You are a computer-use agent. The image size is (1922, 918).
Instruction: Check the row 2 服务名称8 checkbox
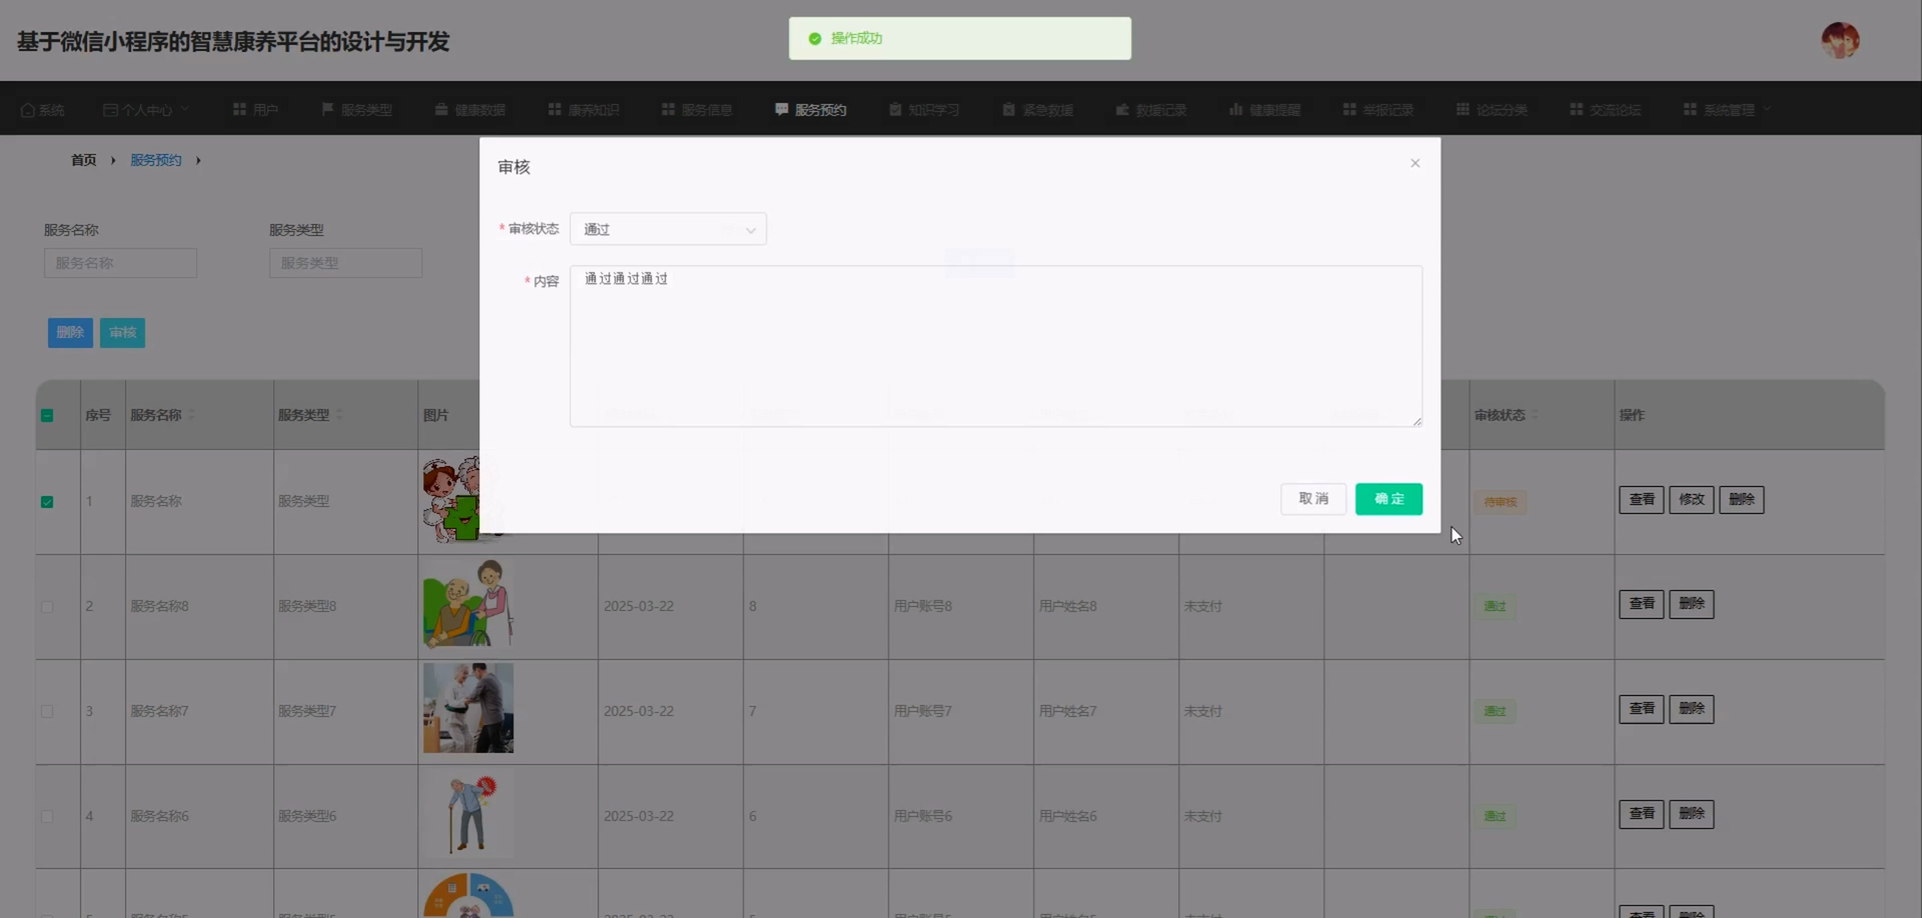[x=47, y=607]
